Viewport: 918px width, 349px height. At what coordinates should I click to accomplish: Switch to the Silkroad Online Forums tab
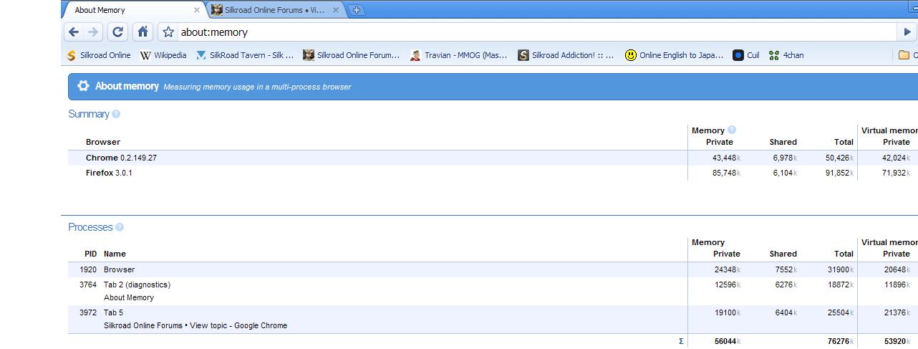(275, 10)
